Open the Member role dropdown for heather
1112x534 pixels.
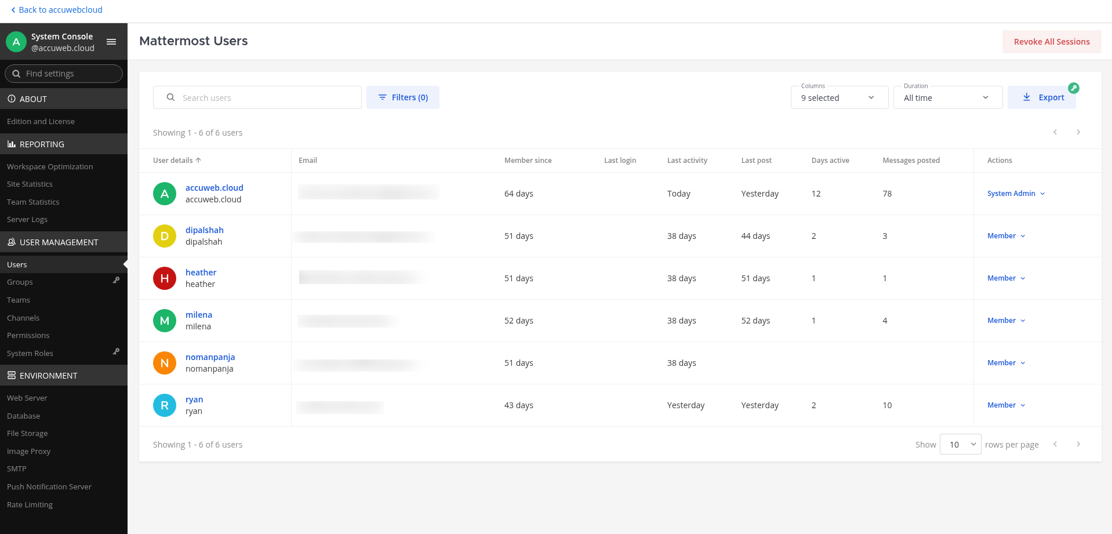click(x=1006, y=278)
